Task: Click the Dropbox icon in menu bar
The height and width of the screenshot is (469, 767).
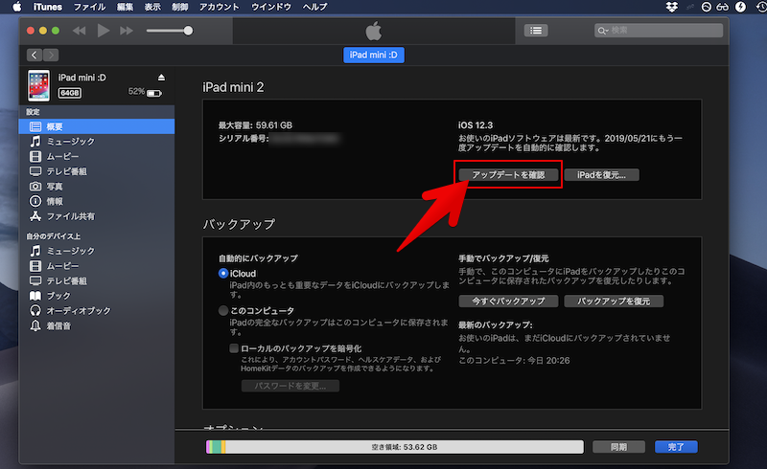Action: tap(670, 7)
